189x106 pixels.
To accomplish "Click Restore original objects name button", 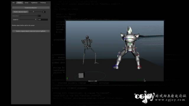I will click(x=31, y=31).
